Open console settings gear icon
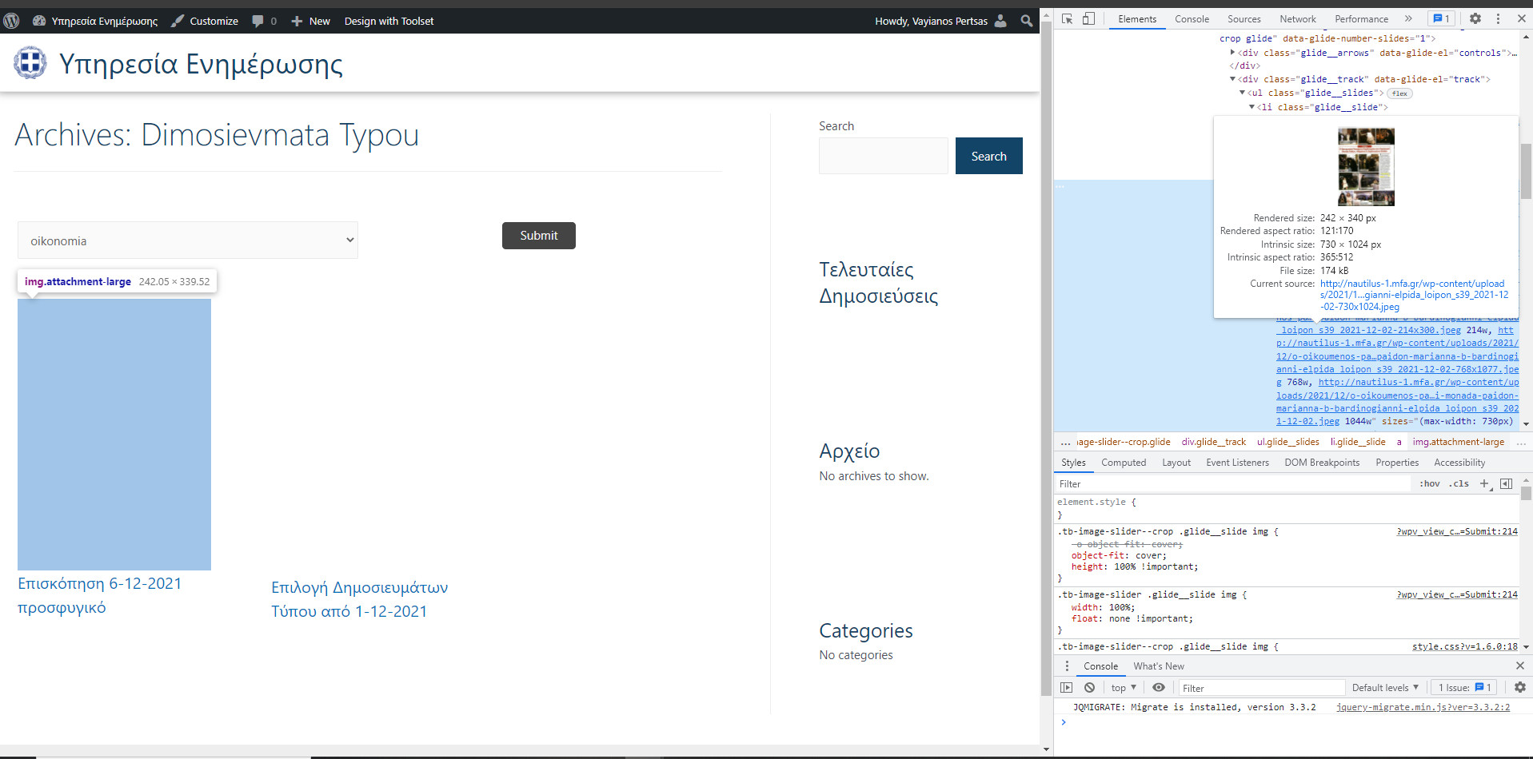 click(x=1519, y=688)
